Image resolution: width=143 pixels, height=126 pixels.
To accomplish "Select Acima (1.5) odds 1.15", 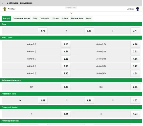I will point(66,44).
